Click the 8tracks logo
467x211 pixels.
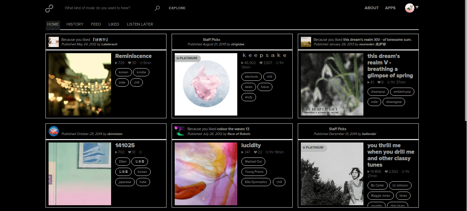pyautogui.click(x=49, y=8)
